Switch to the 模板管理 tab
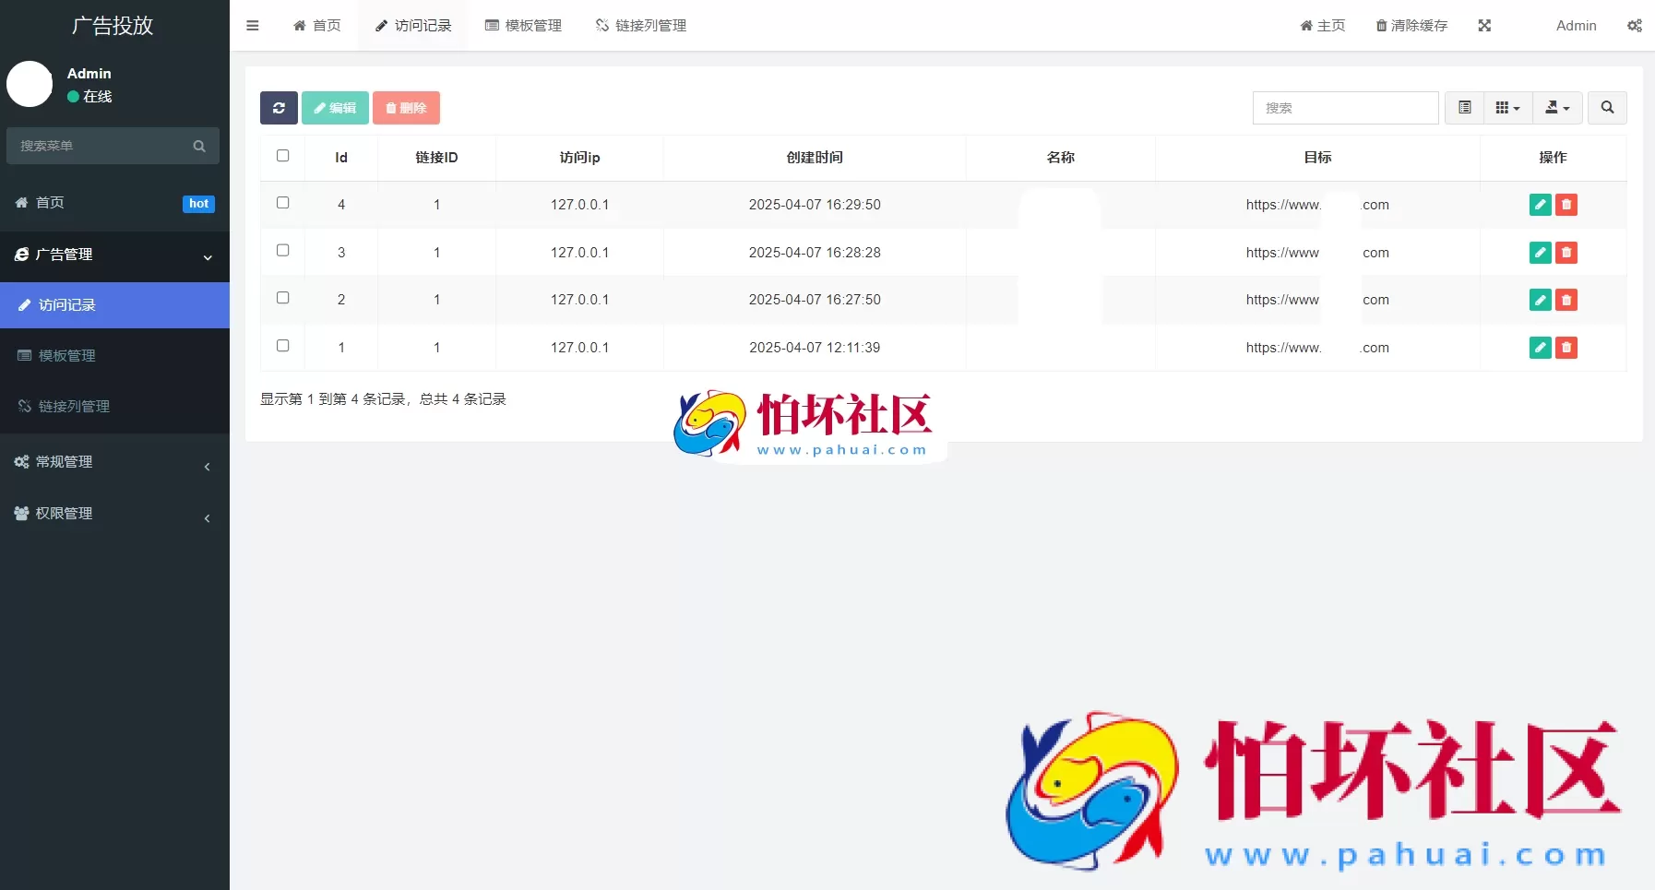This screenshot has width=1655, height=890. point(522,26)
